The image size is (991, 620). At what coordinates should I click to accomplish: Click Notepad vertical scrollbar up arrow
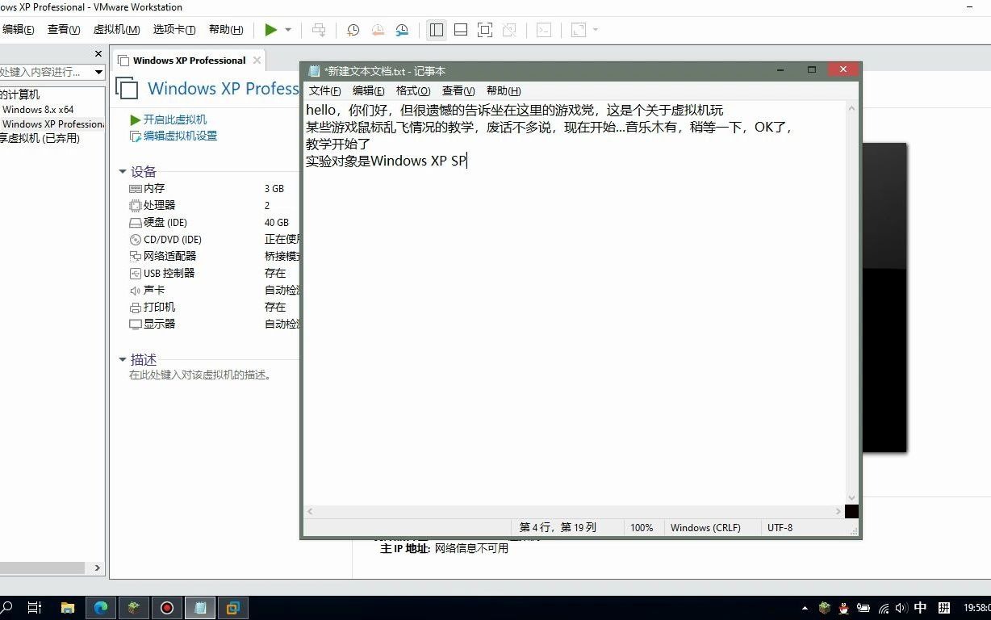851,107
